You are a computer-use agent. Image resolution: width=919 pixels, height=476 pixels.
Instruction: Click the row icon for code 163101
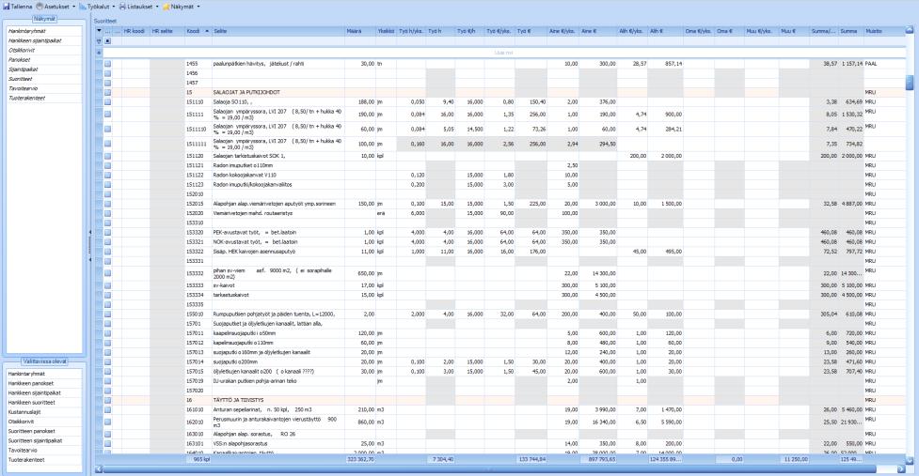pyautogui.click(x=107, y=444)
